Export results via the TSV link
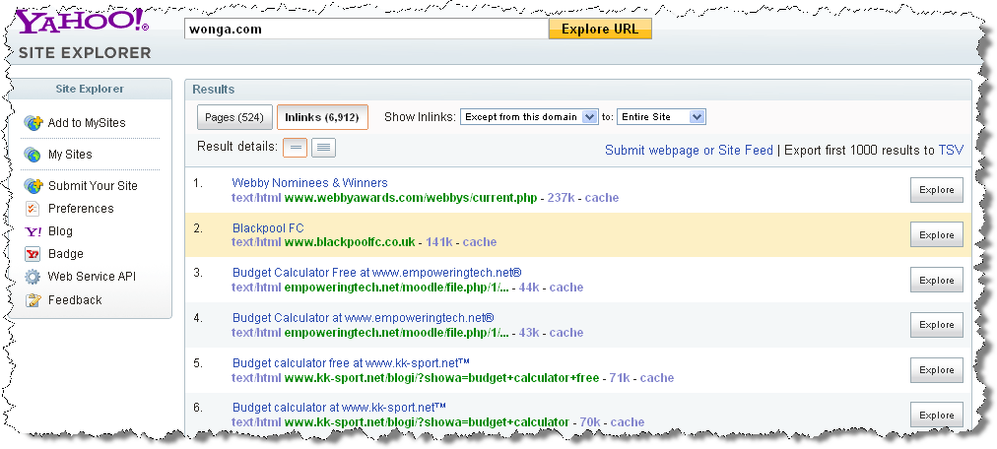Viewport: 997px width, 449px height. click(x=951, y=151)
